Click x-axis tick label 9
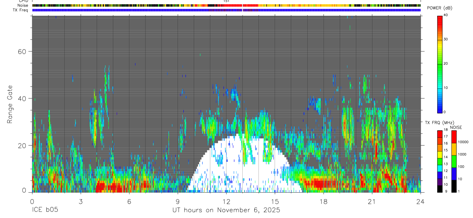 (178, 201)
